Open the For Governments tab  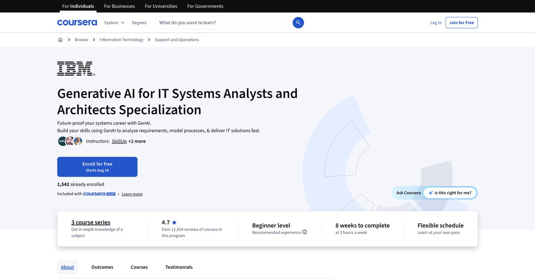click(205, 6)
